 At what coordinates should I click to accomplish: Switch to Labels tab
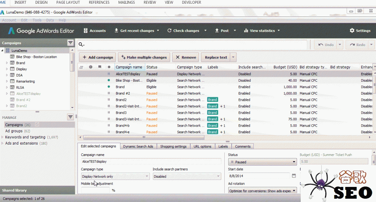click(x=223, y=146)
